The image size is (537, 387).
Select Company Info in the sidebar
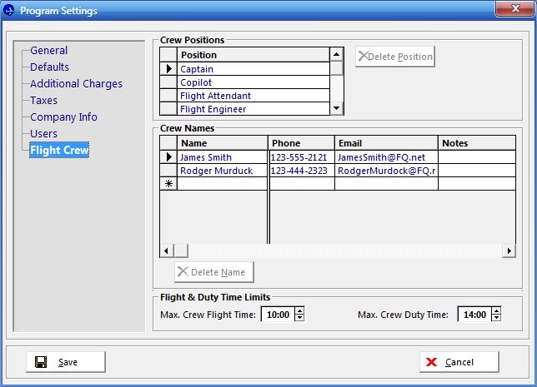63,117
